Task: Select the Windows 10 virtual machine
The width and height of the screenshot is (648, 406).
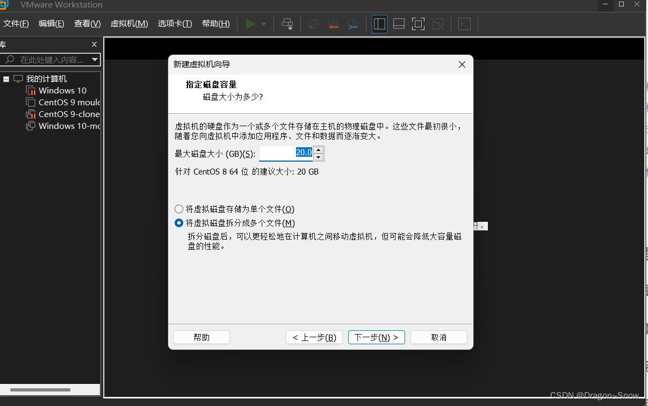Action: point(62,91)
